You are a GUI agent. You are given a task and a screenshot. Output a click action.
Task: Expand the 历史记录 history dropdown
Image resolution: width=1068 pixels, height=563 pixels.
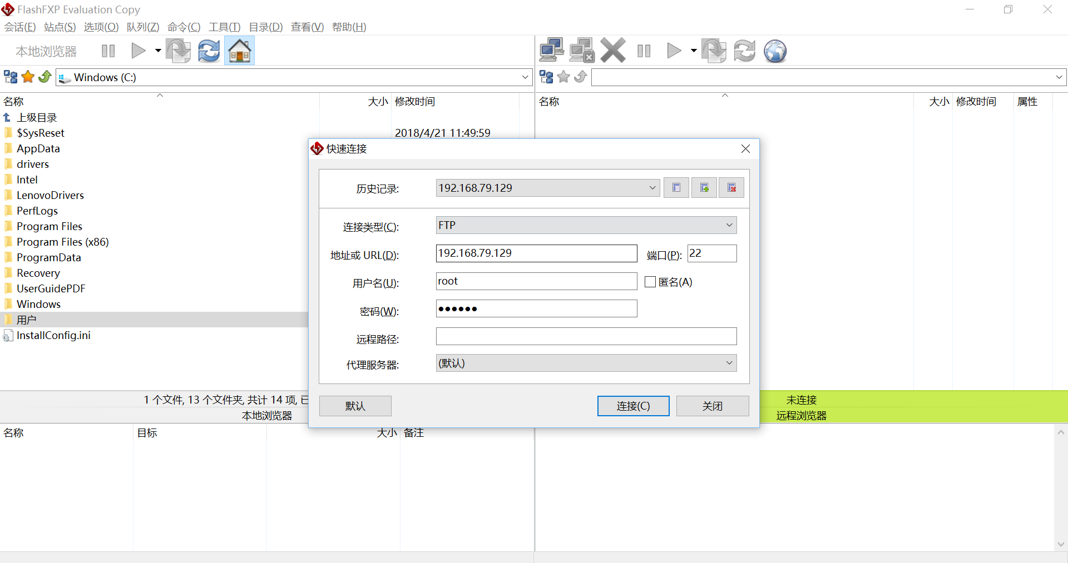[x=652, y=188]
